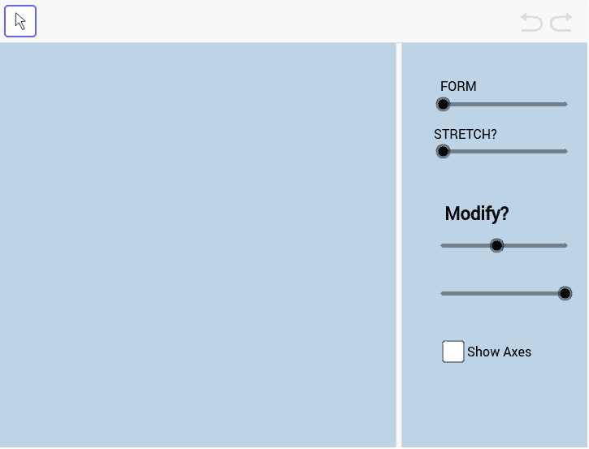This screenshot has height=449, width=589.
Task: Click the vertical divider between the two panels
Action: pos(399,244)
